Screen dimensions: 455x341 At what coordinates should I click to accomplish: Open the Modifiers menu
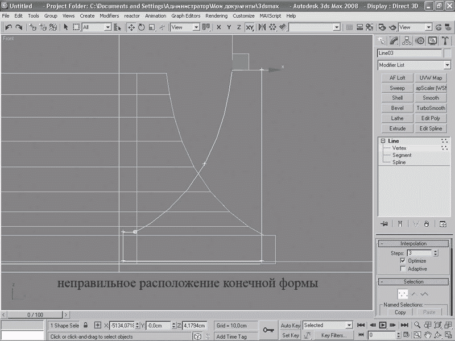(109, 16)
